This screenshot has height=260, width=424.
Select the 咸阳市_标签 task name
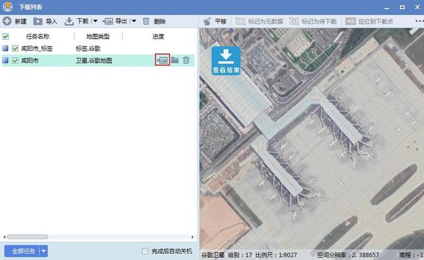point(37,48)
